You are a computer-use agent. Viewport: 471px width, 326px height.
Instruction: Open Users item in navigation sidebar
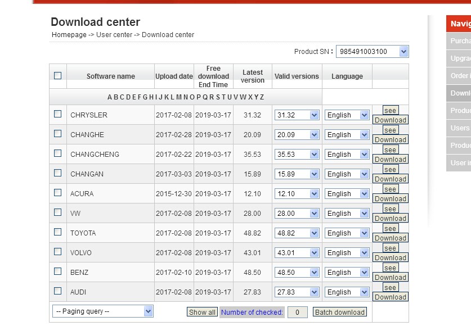[459, 128]
